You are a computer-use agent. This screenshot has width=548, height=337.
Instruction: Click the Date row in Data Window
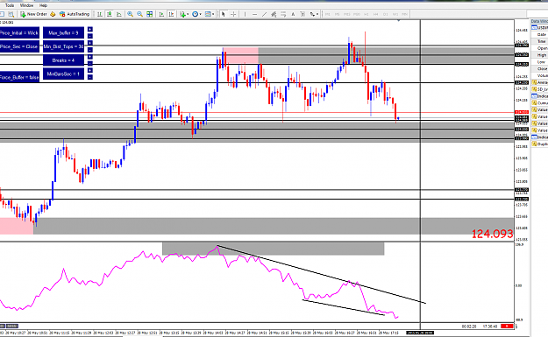point(539,34)
